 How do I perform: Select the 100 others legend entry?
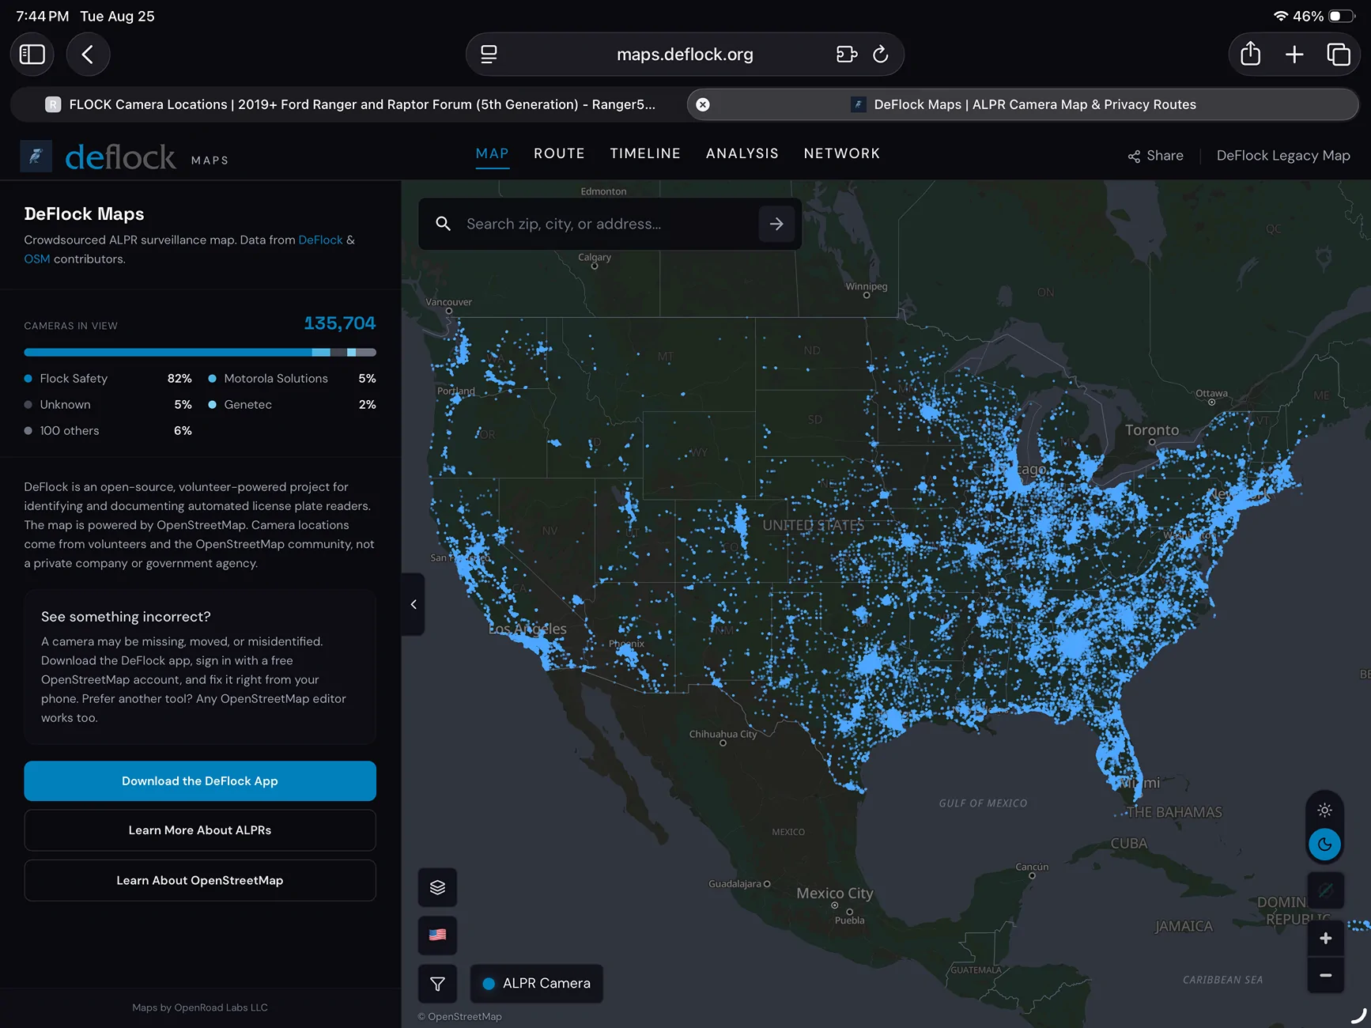pos(108,431)
